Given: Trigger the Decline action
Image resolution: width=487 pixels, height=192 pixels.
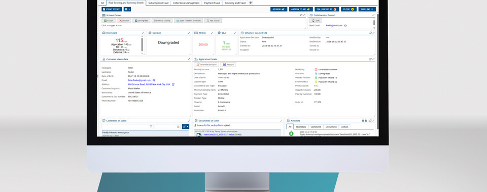Looking at the screenshot, I should 124,21.
